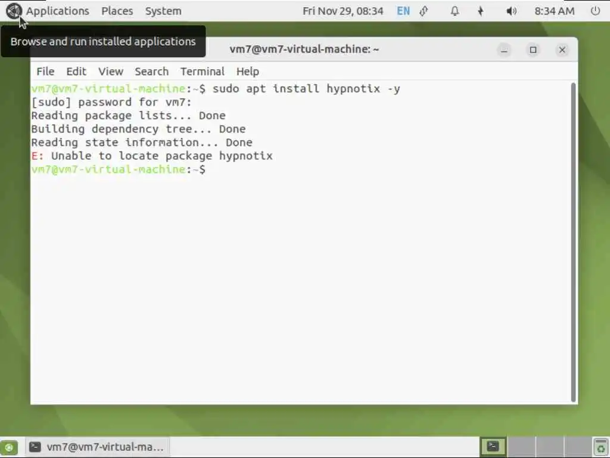Image resolution: width=610 pixels, height=458 pixels.
Task: Open the Terminal menu in menubar
Action: 203,72
